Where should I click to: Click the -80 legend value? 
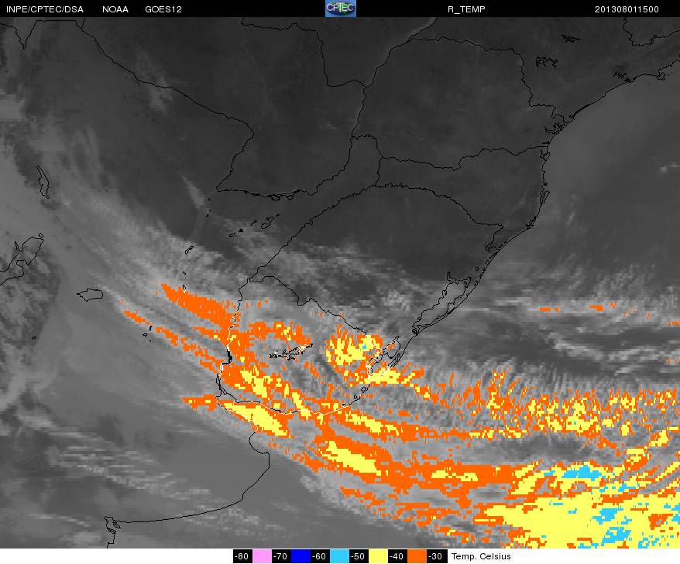point(242,556)
